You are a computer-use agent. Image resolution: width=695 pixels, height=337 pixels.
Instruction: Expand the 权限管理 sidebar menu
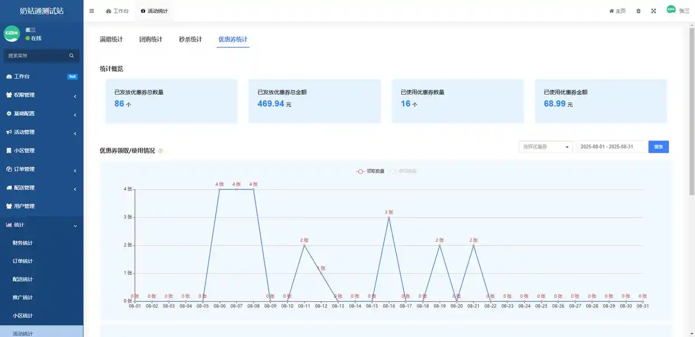[x=41, y=95]
